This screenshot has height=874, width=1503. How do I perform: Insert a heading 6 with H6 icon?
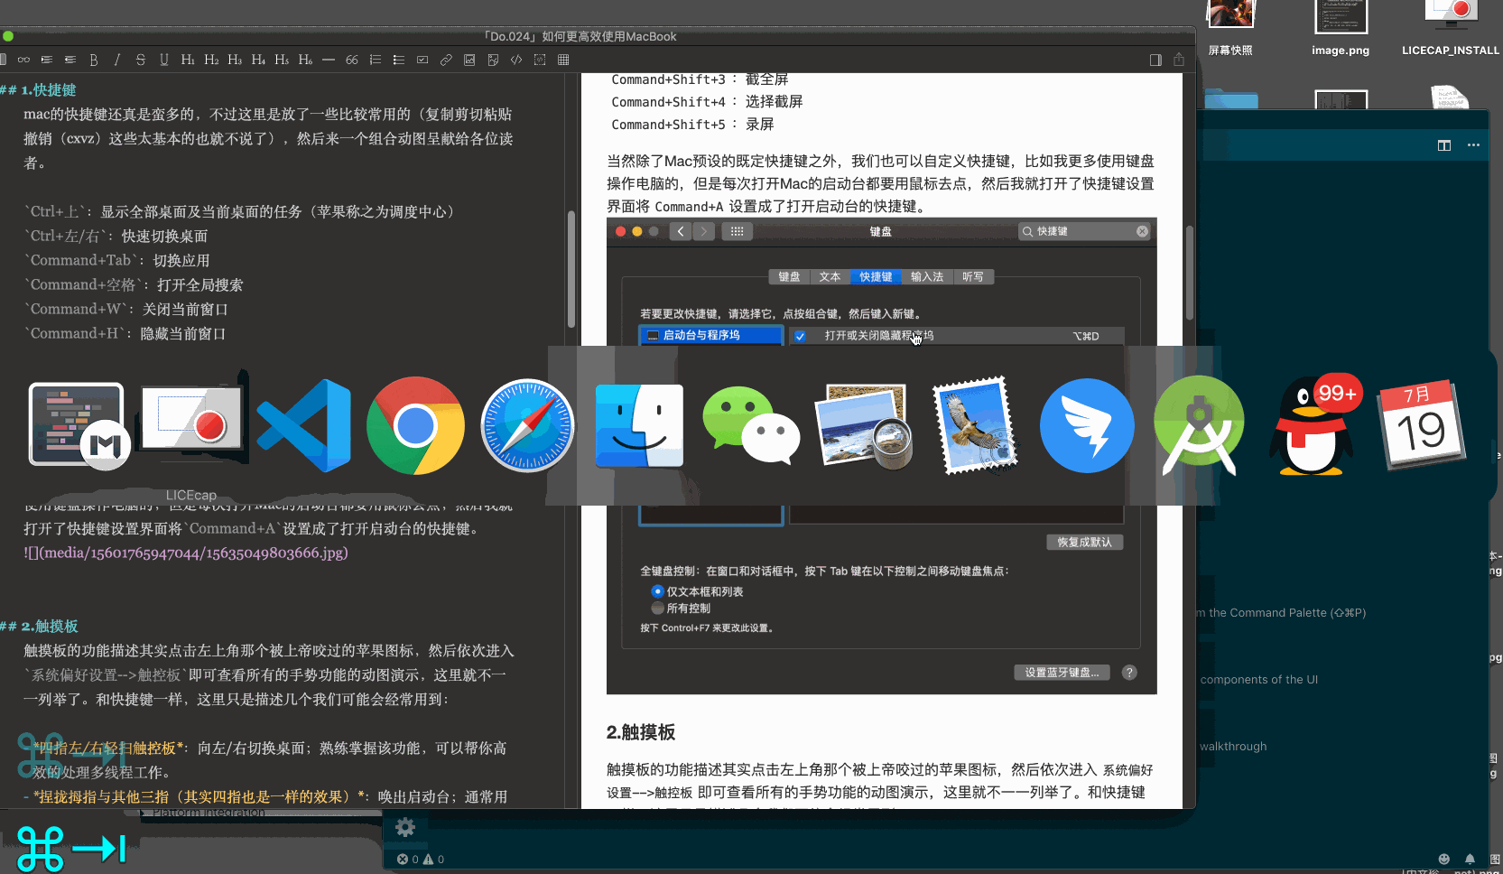click(x=305, y=60)
